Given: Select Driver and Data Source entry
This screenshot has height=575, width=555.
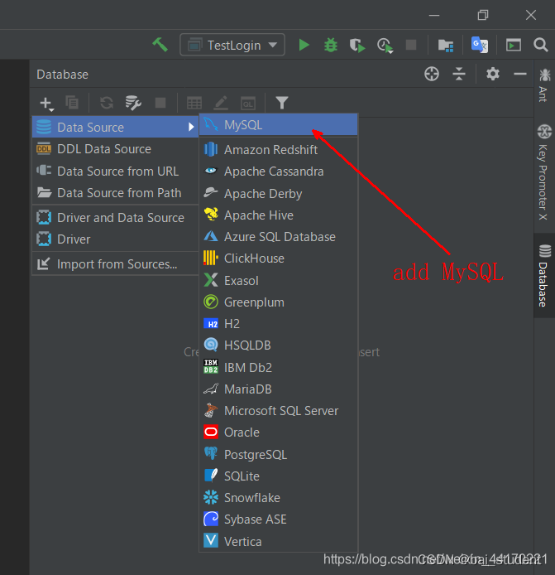Looking at the screenshot, I should (115, 217).
